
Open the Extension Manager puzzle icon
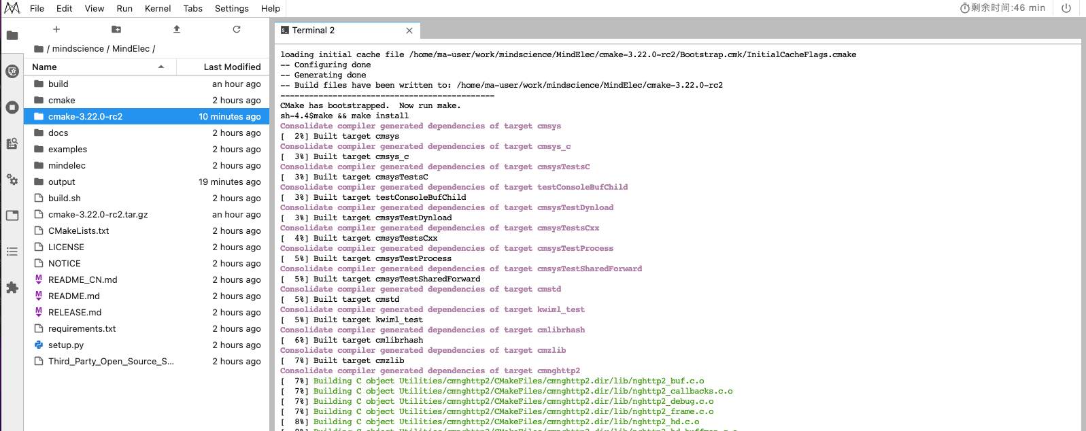12,288
